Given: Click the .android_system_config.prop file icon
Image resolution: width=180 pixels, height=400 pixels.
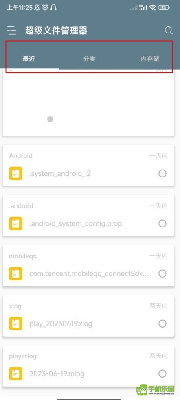Looking at the screenshot, I should 15,223.
